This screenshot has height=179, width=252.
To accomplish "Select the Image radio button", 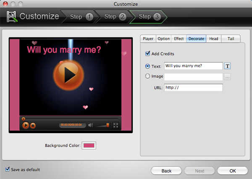I will [x=147, y=76].
